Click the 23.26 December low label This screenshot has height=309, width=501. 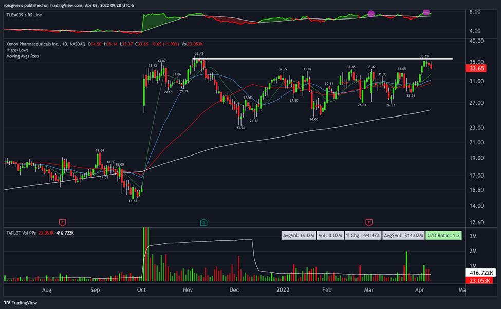pyautogui.click(x=240, y=128)
